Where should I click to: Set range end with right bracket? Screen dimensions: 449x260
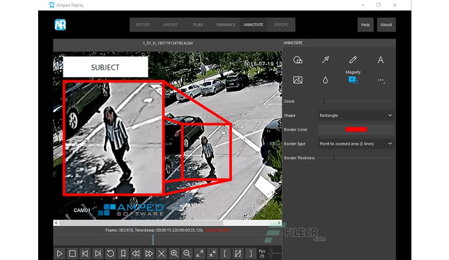(x=251, y=254)
